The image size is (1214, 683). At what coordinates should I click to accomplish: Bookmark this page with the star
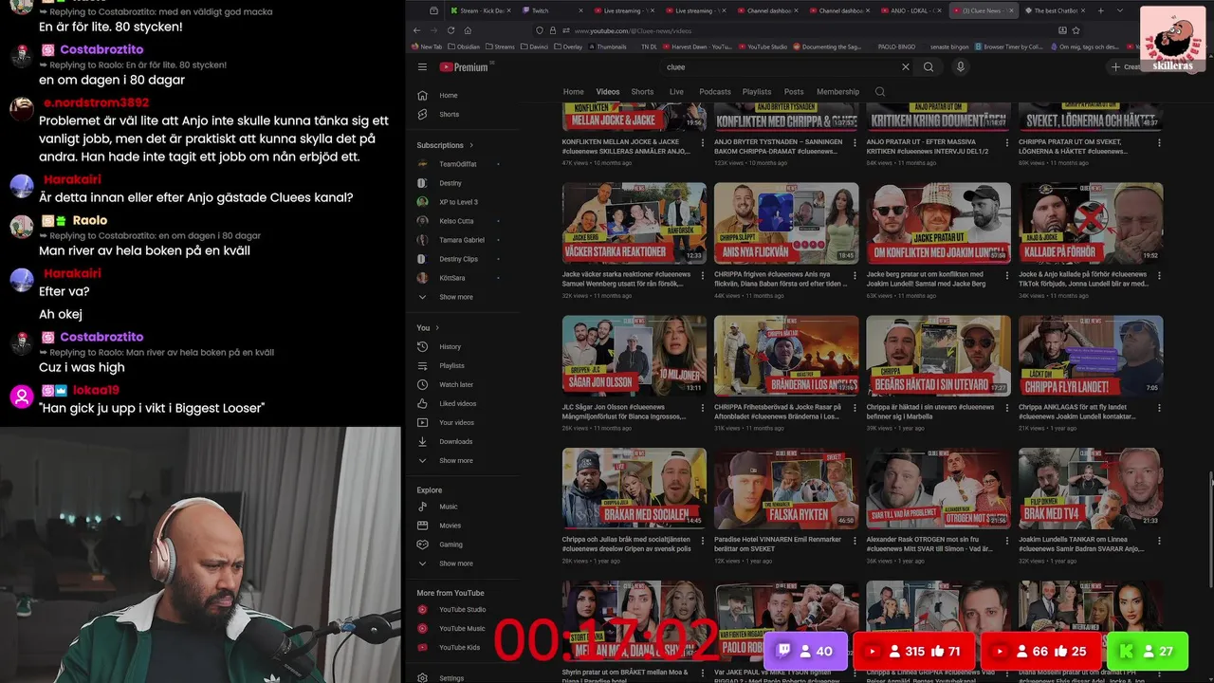pos(1076,30)
